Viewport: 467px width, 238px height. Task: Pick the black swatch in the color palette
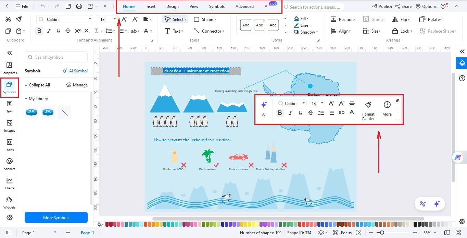click(415, 224)
